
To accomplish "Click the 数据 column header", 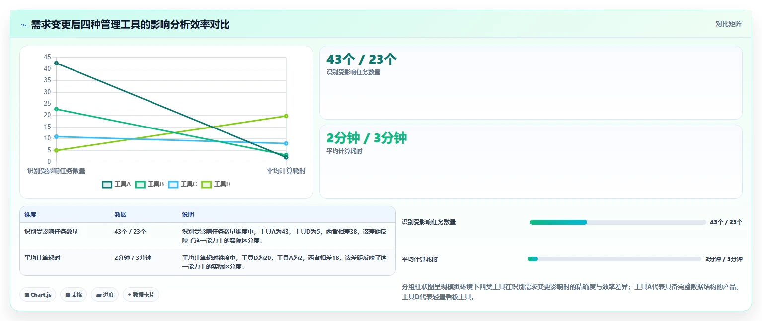I will click(x=120, y=215).
